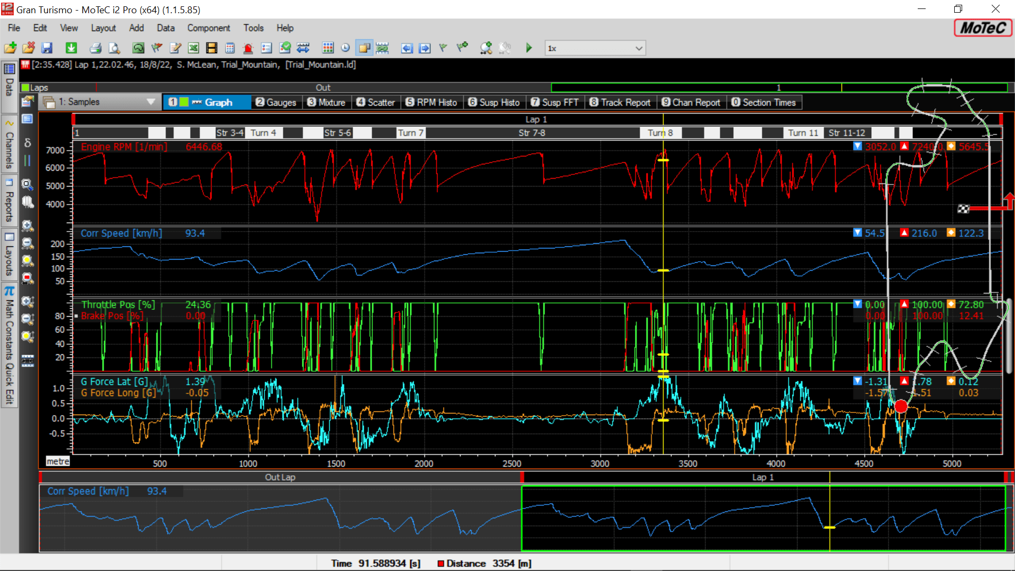Switch to the Section Times tab
The width and height of the screenshot is (1015, 571).
click(764, 103)
